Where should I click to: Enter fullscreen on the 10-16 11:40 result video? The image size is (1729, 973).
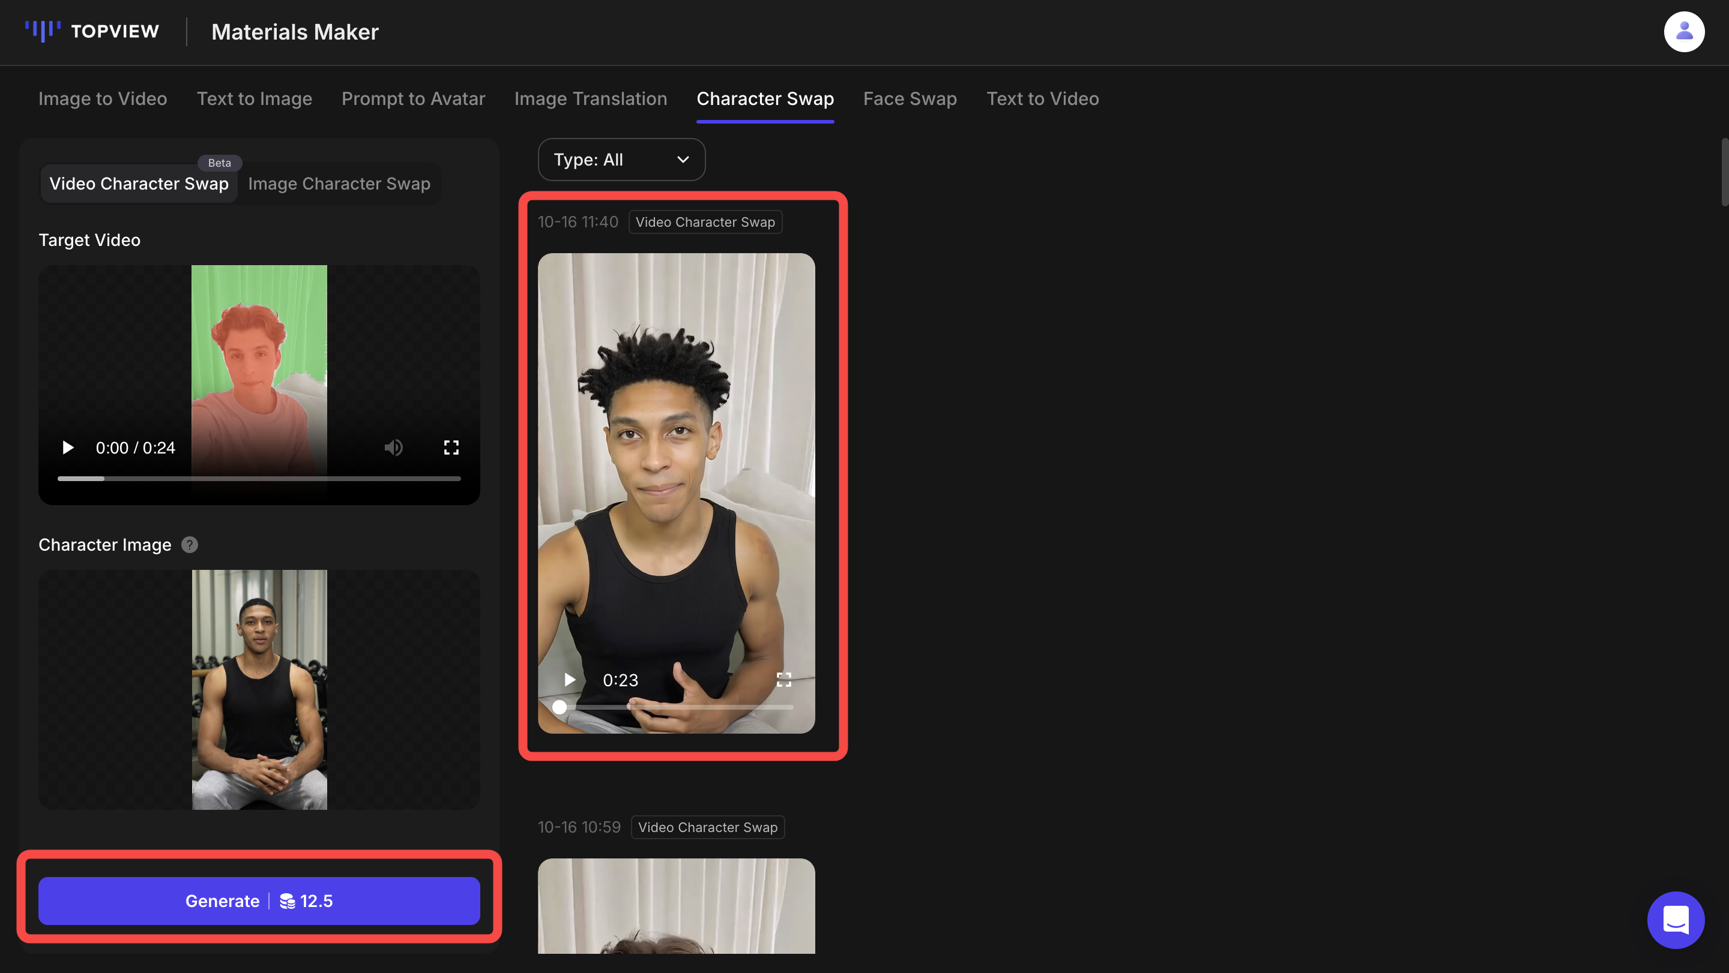(784, 679)
